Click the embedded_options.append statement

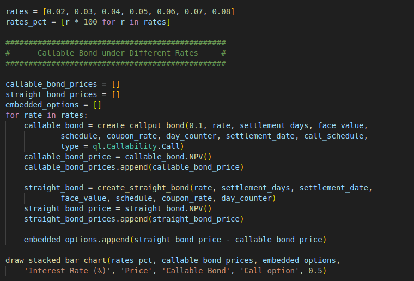(x=174, y=240)
